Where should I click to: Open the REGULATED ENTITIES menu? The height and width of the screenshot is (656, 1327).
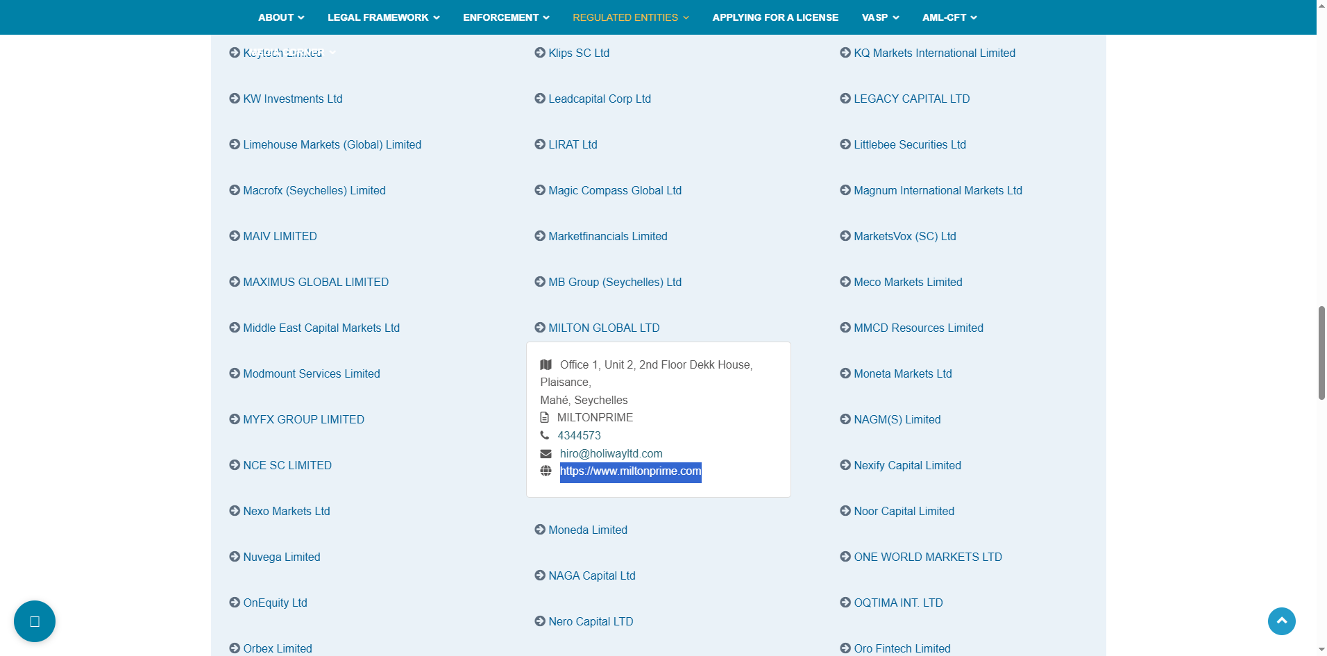point(630,17)
